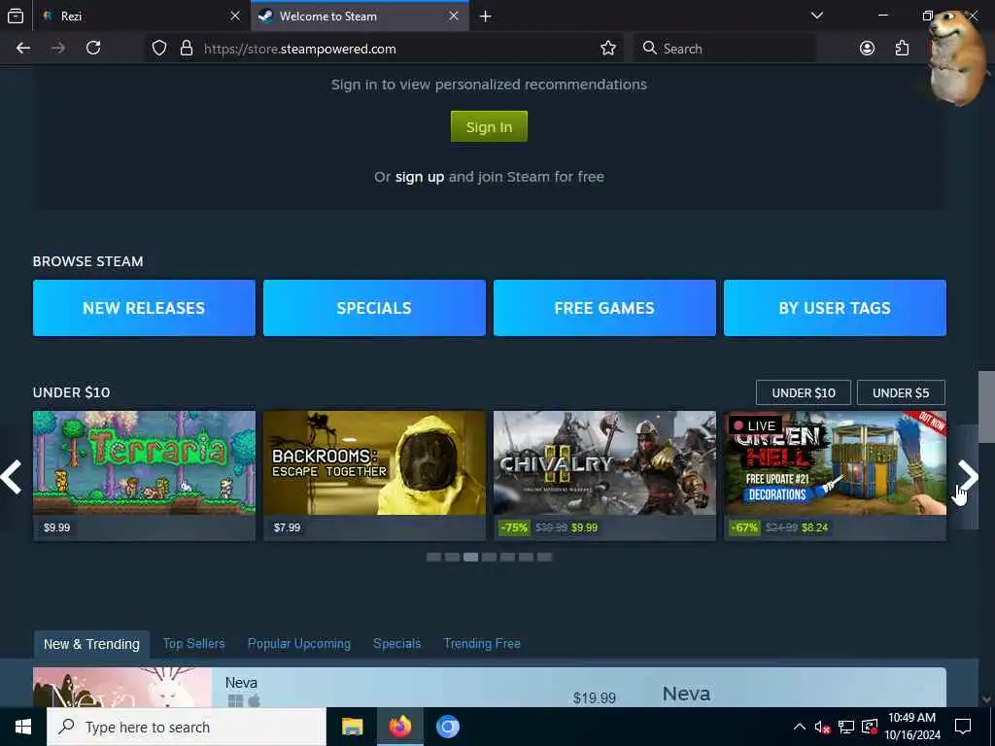The width and height of the screenshot is (995, 746).
Task: Show hidden system tray icons
Action: (x=800, y=727)
